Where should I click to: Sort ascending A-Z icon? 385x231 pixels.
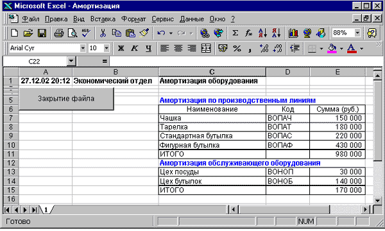262,33
